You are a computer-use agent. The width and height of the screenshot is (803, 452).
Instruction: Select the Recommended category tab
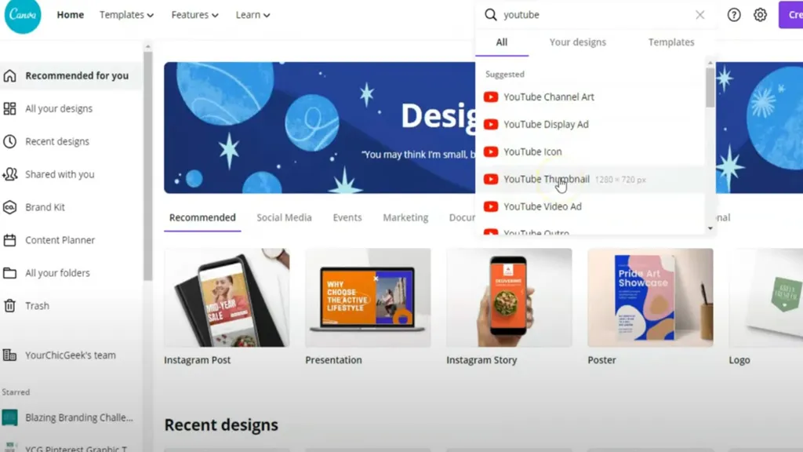[x=202, y=218]
